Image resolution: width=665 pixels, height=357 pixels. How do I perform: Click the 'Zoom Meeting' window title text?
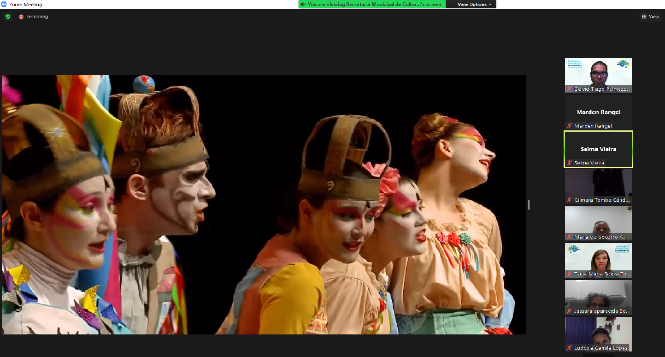[x=25, y=5]
